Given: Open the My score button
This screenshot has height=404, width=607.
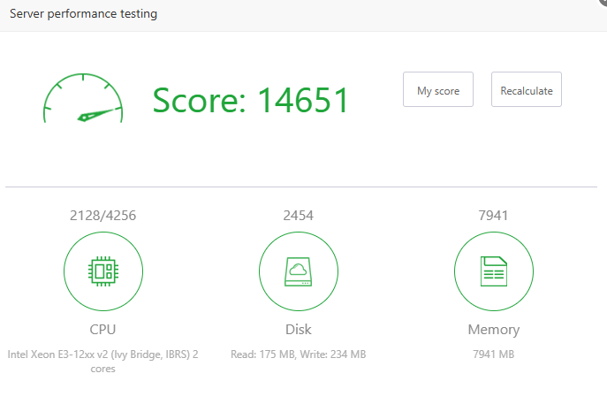Looking at the screenshot, I should click(x=437, y=90).
